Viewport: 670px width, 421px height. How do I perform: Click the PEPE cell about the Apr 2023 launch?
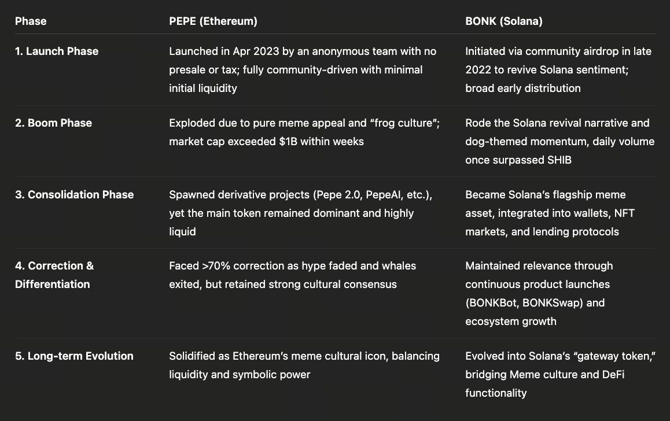click(302, 69)
